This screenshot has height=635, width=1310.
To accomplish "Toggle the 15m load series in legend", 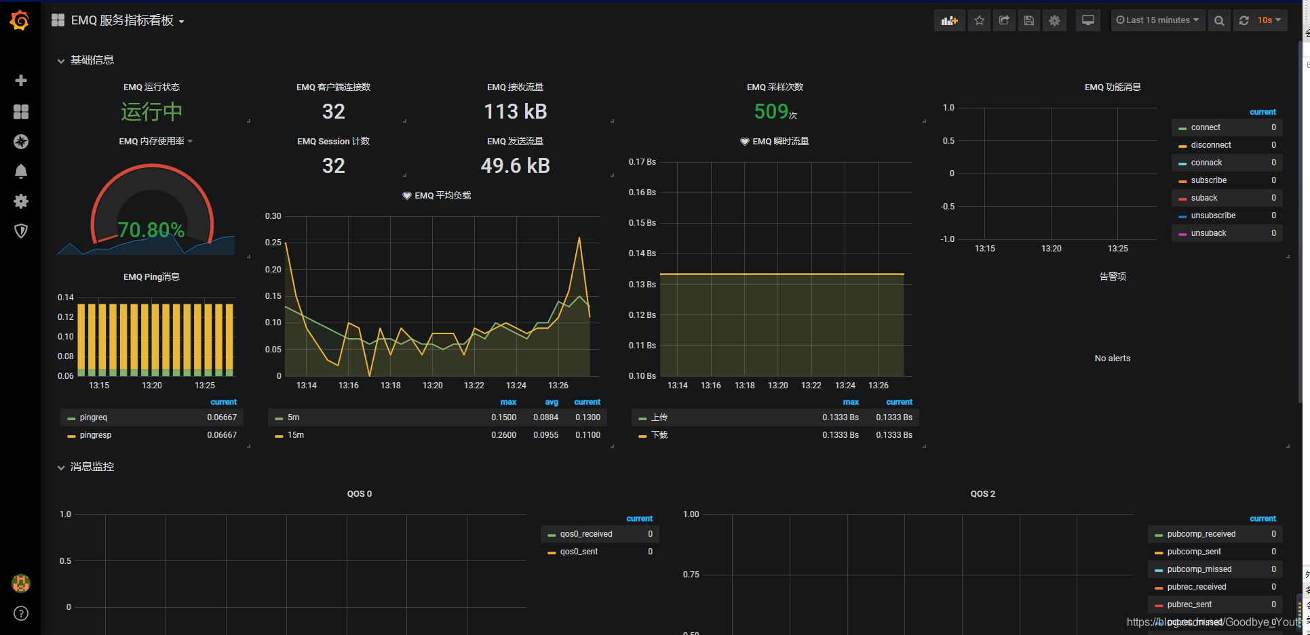I will point(295,435).
